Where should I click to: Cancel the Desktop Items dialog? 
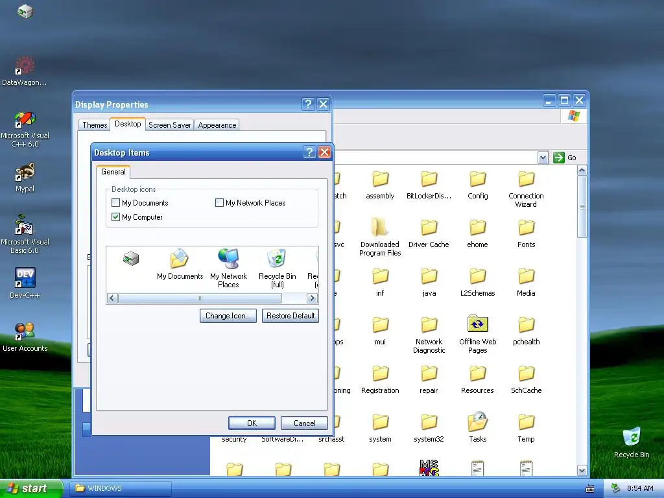(x=305, y=423)
